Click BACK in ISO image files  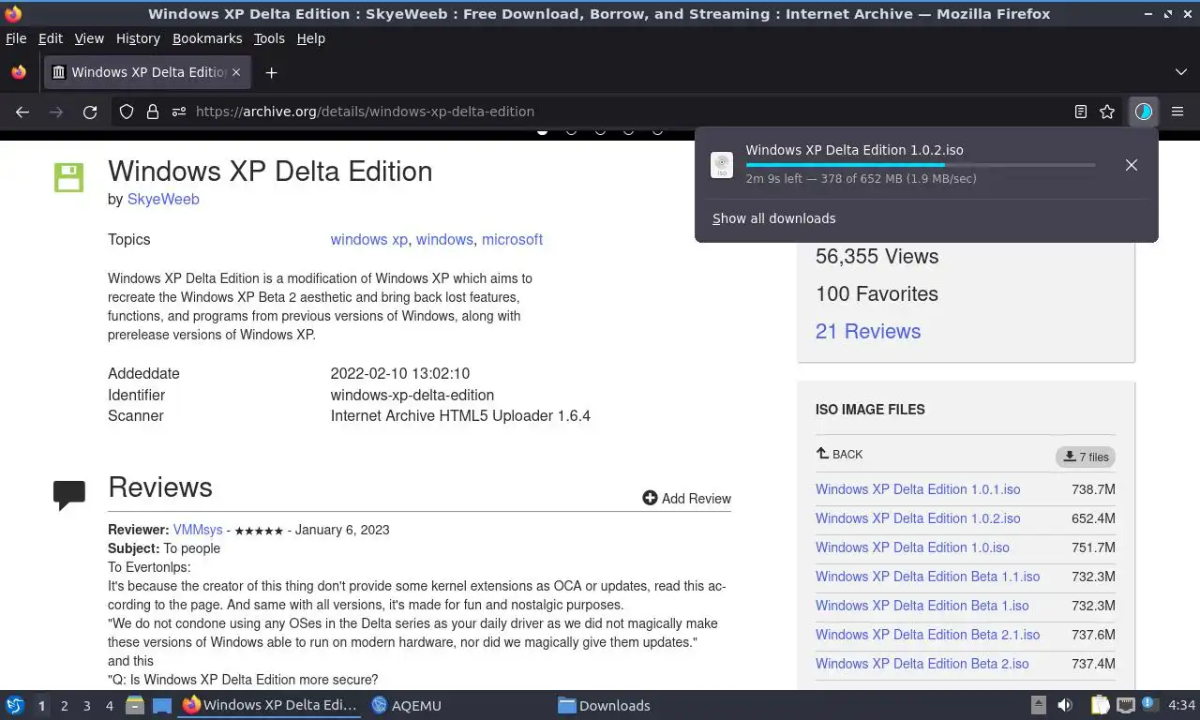click(840, 454)
